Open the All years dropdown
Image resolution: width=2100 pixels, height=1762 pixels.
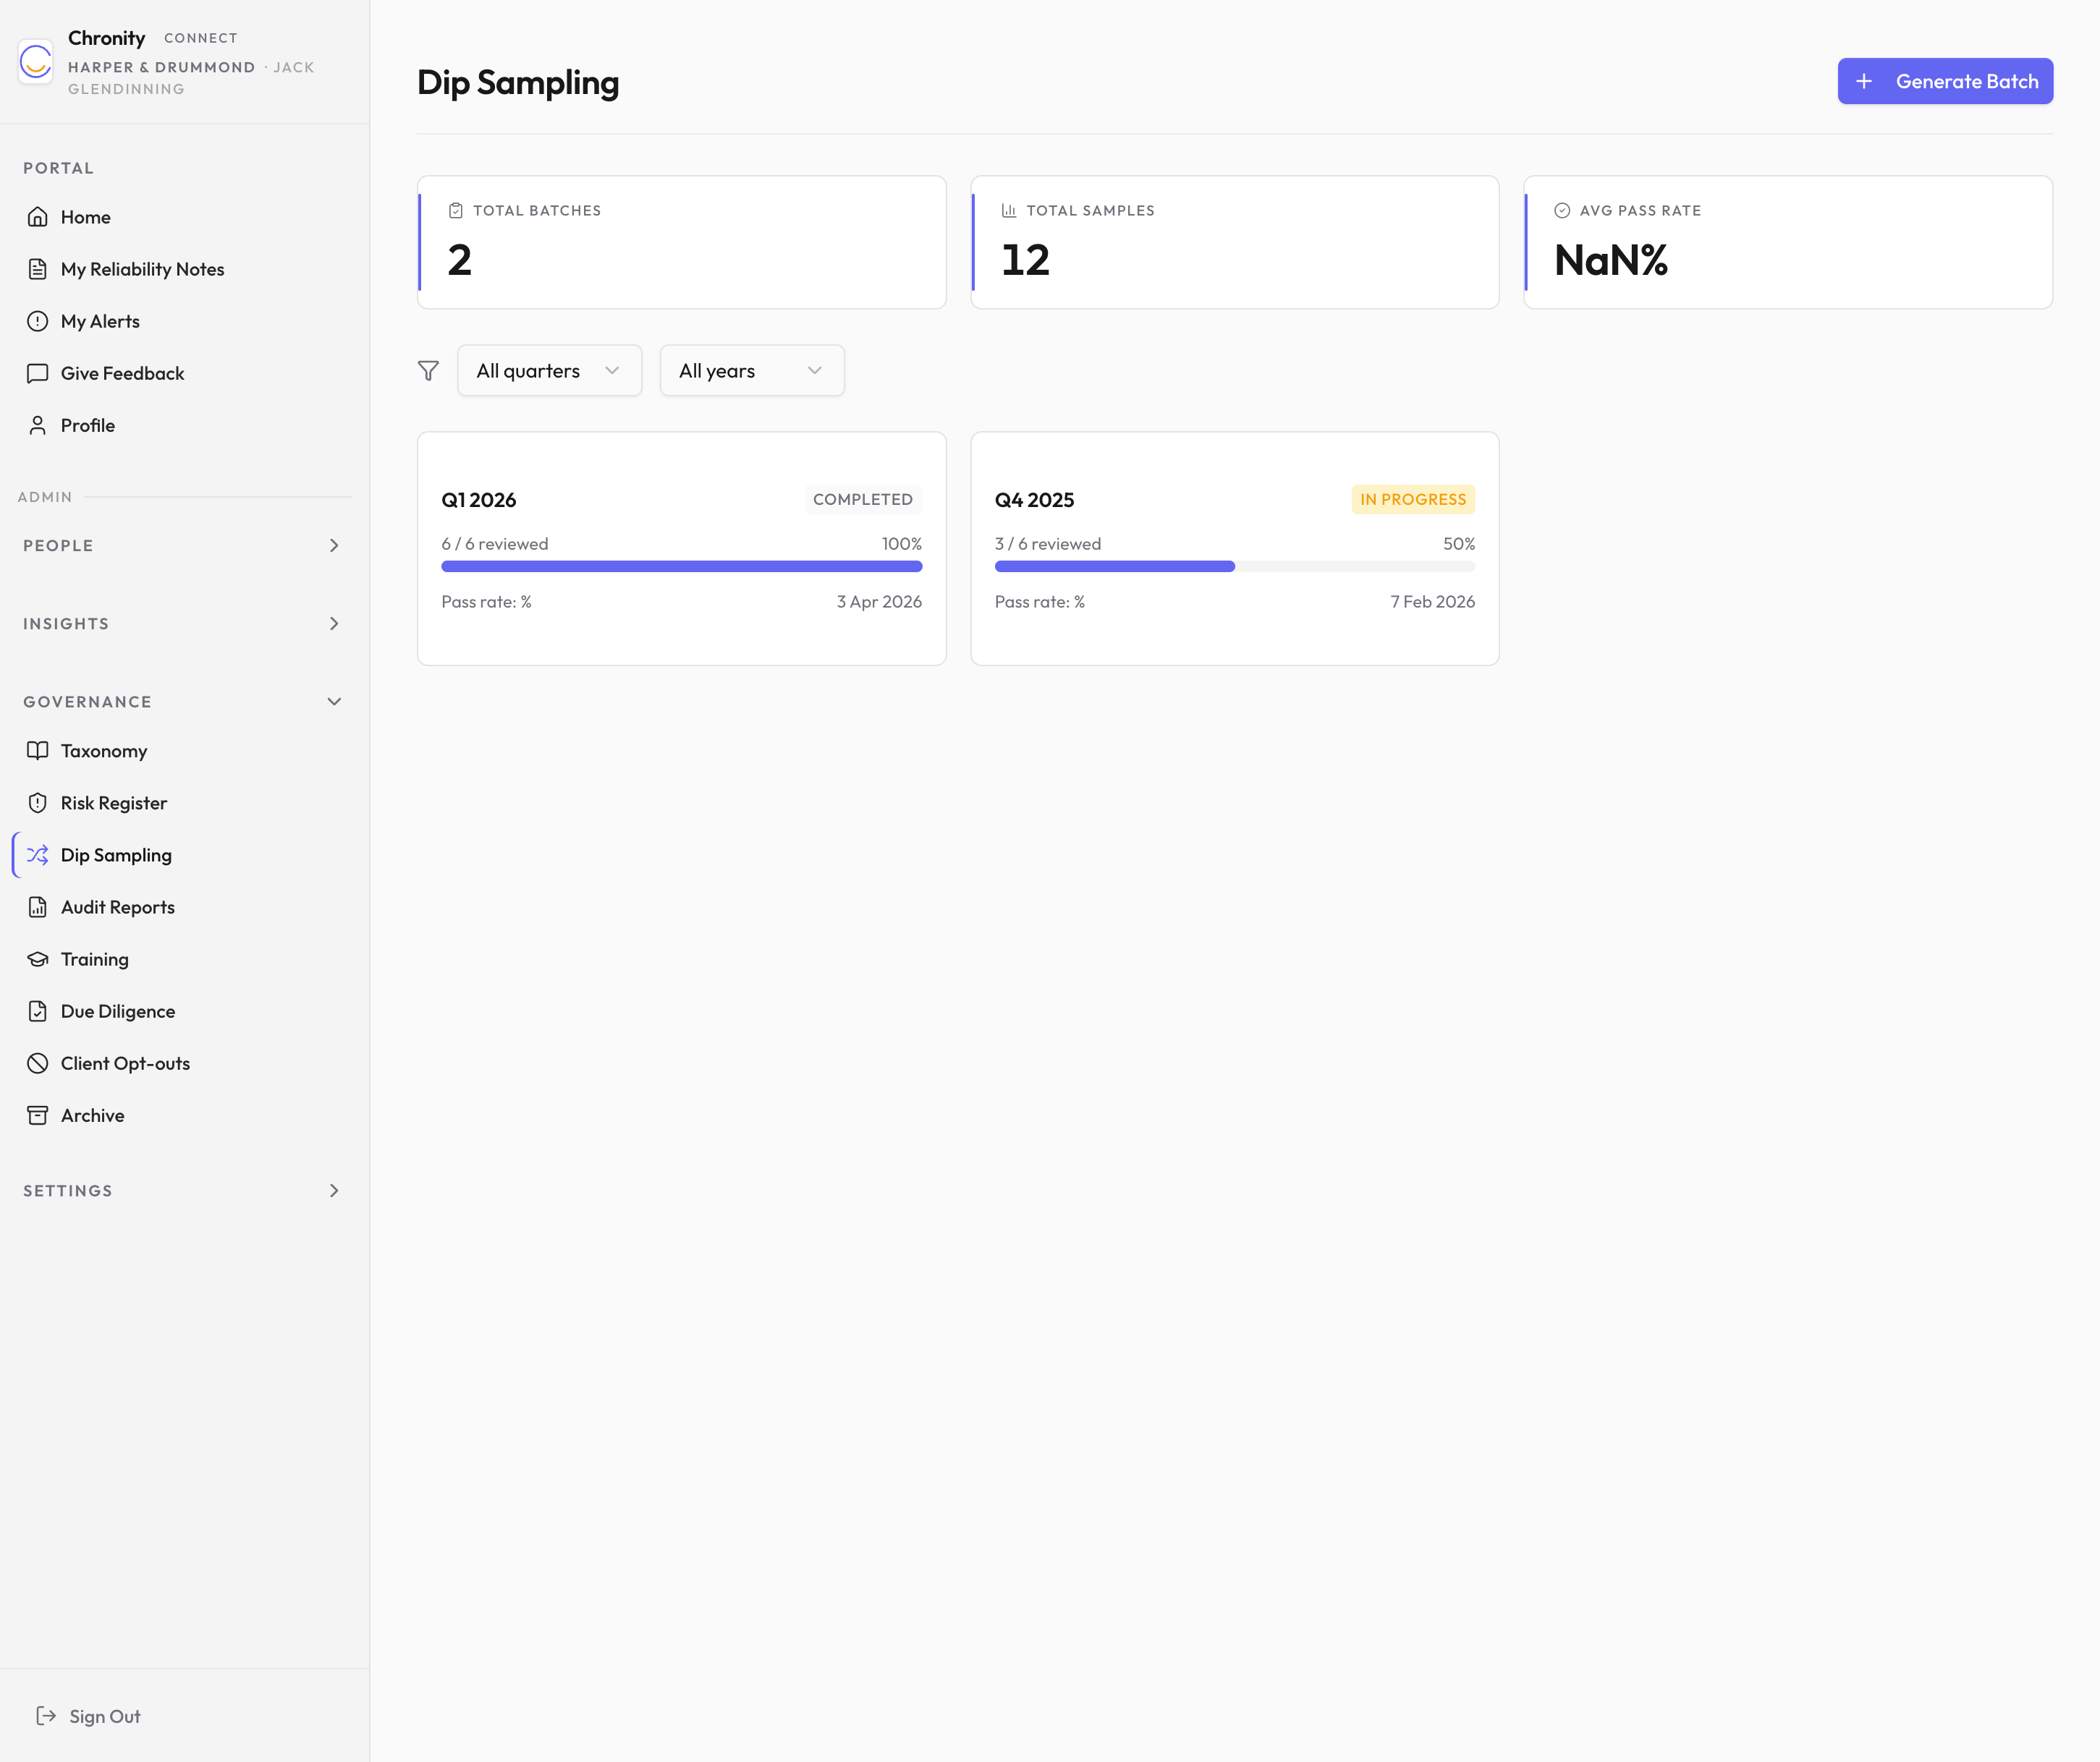(x=751, y=371)
